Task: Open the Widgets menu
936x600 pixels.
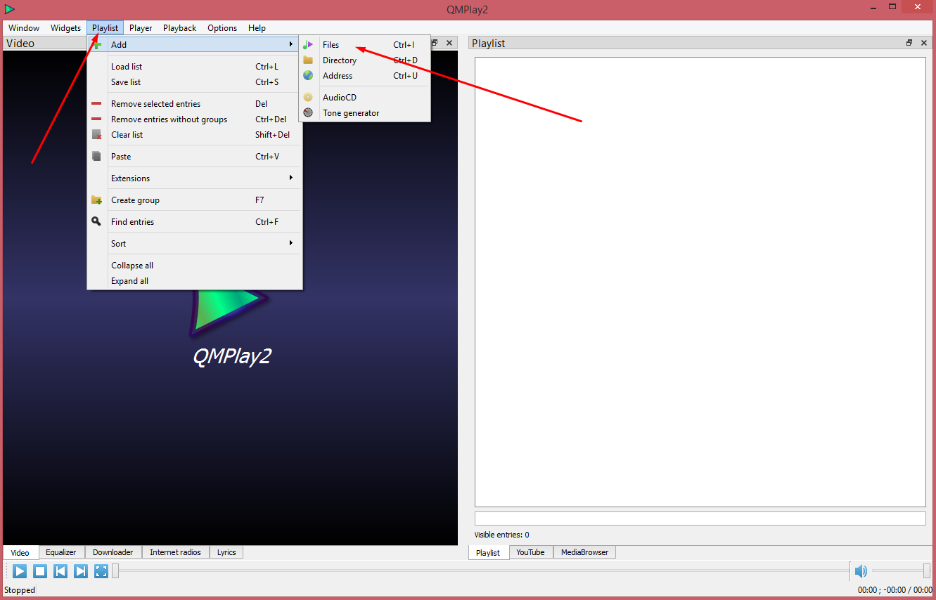Action: pos(65,28)
